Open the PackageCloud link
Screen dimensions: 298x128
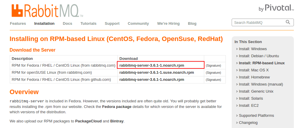(88, 121)
